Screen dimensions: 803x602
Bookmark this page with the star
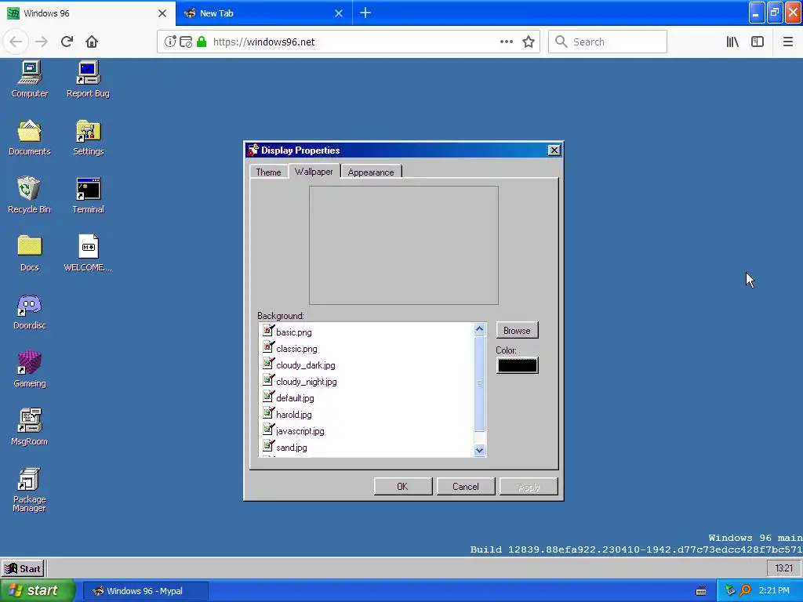pos(529,42)
